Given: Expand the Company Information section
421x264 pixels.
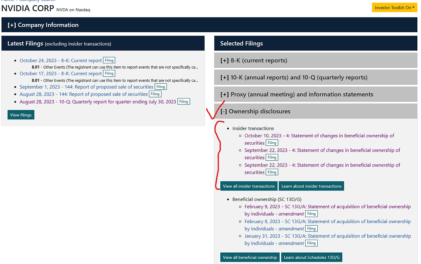Looking at the screenshot, I should coord(210,25).
